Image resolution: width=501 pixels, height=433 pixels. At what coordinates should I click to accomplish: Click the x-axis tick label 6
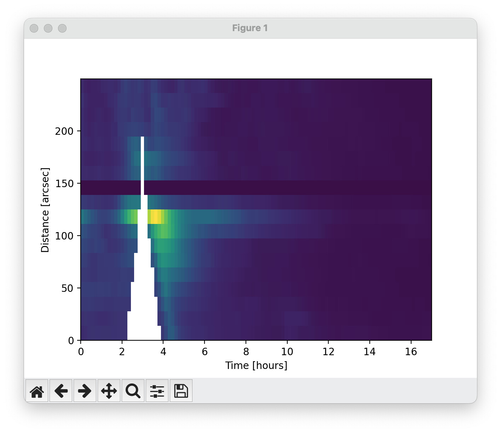pos(205,352)
